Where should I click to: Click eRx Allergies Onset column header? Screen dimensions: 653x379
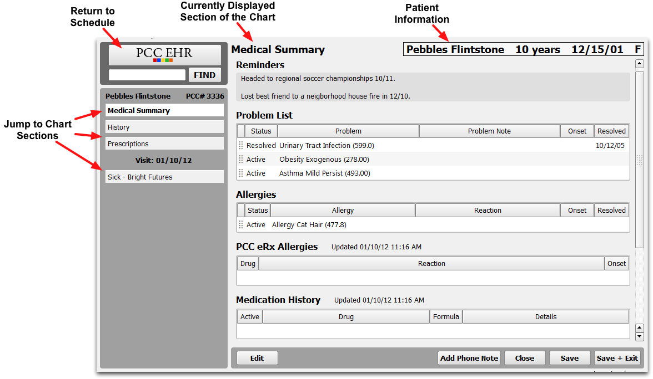point(616,264)
